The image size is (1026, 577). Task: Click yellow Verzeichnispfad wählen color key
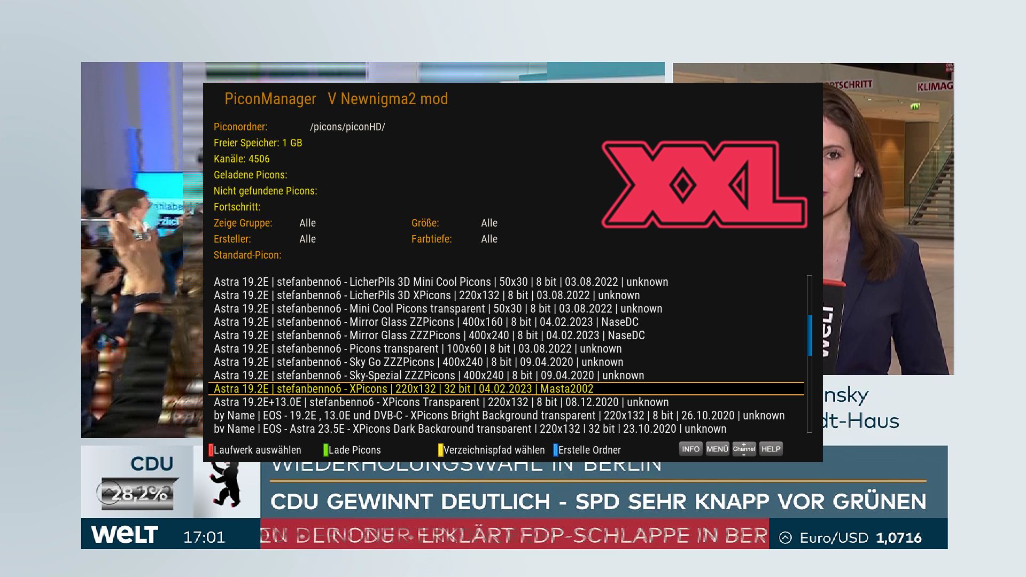pyautogui.click(x=492, y=450)
